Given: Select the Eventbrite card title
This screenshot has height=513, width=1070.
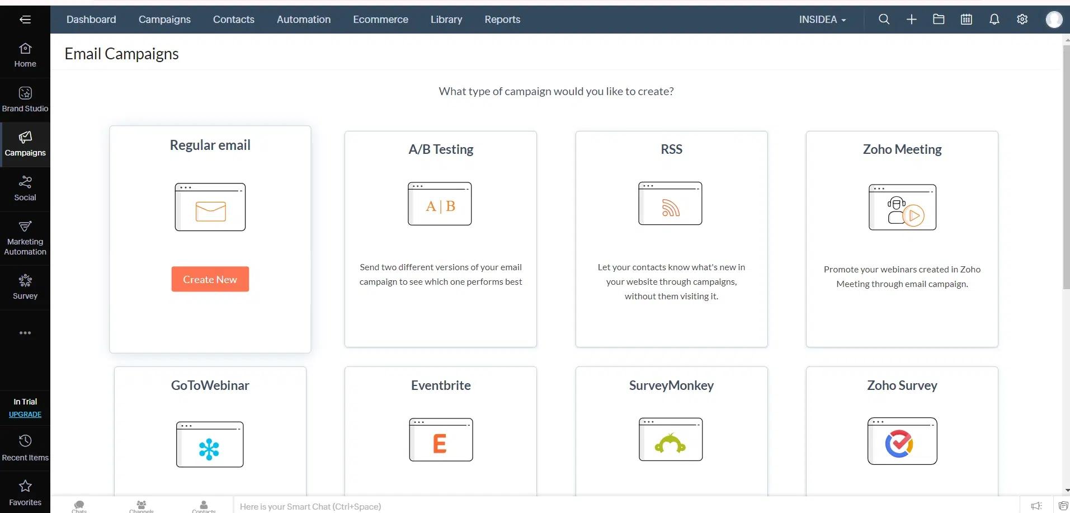Looking at the screenshot, I should [x=441, y=385].
